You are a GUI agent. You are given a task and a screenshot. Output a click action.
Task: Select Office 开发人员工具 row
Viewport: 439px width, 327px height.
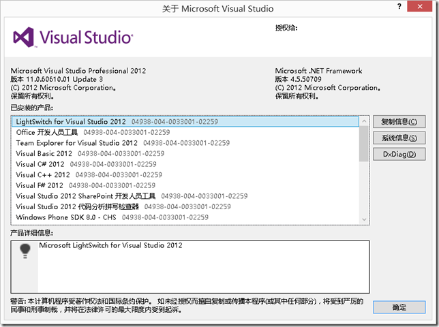click(x=185, y=132)
